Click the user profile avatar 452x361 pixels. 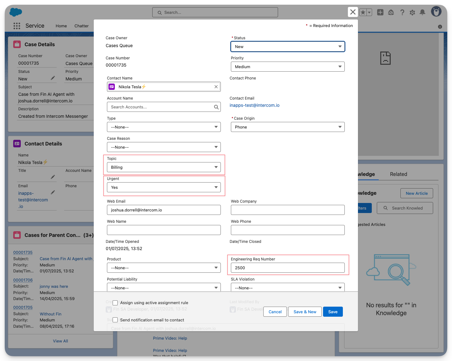click(436, 12)
